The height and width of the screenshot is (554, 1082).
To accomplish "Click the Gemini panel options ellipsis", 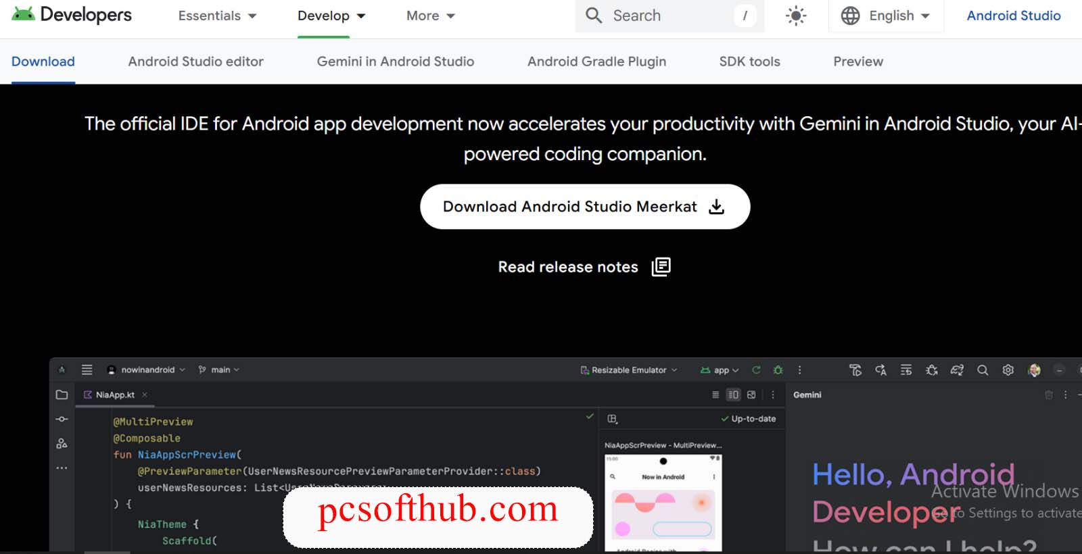I will (1065, 395).
